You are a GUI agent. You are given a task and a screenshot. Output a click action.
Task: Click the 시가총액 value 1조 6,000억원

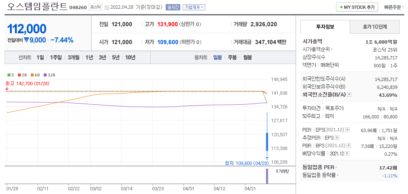pyautogui.click(x=381, y=42)
